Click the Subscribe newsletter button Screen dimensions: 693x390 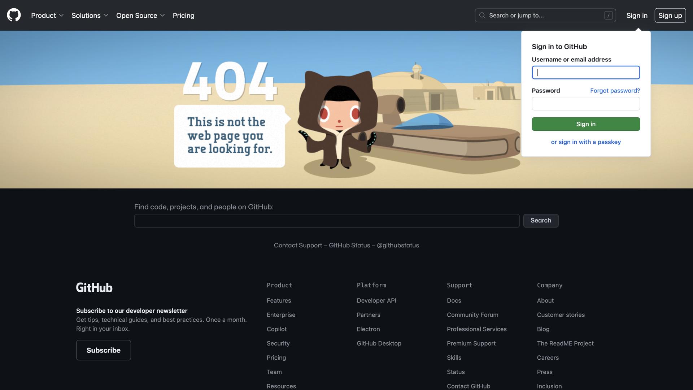coord(103,350)
